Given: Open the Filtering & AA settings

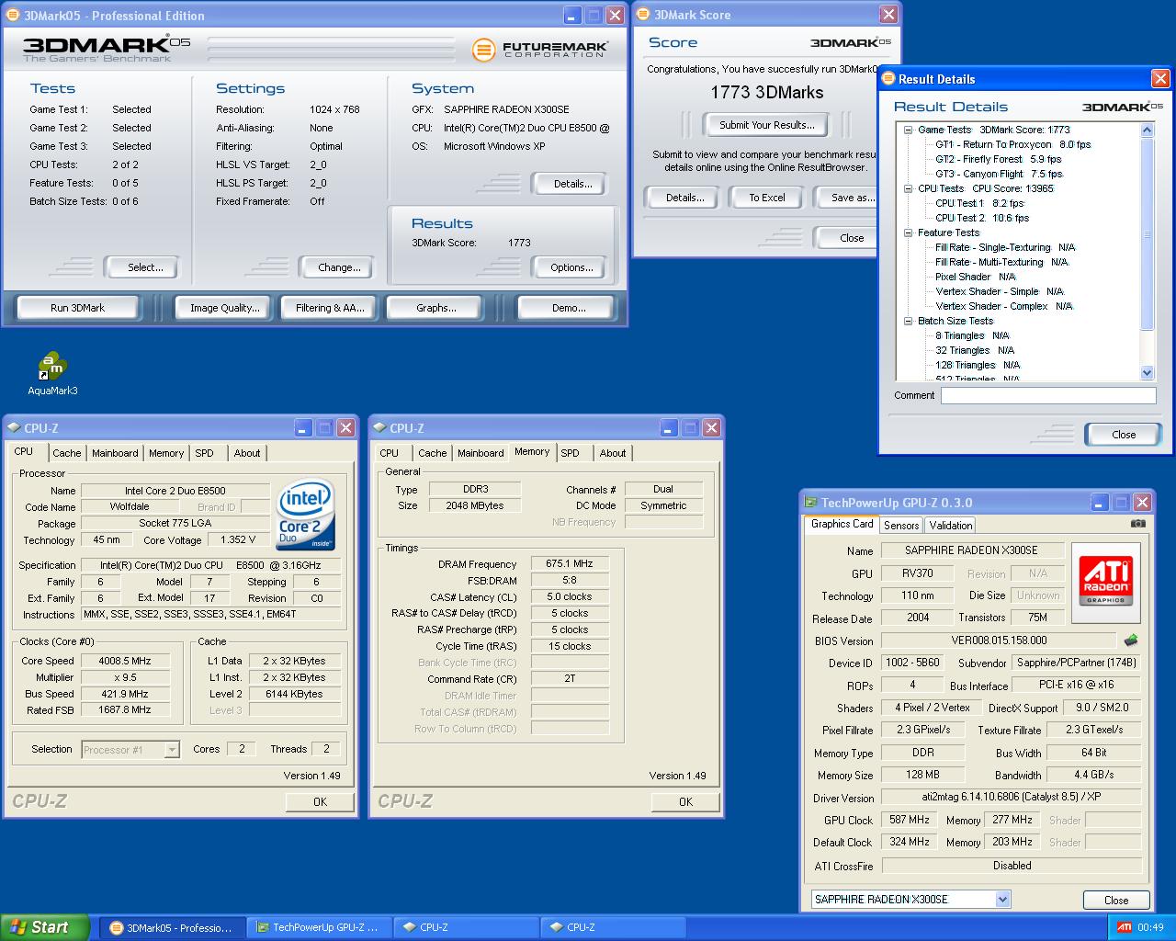Looking at the screenshot, I should [x=330, y=308].
